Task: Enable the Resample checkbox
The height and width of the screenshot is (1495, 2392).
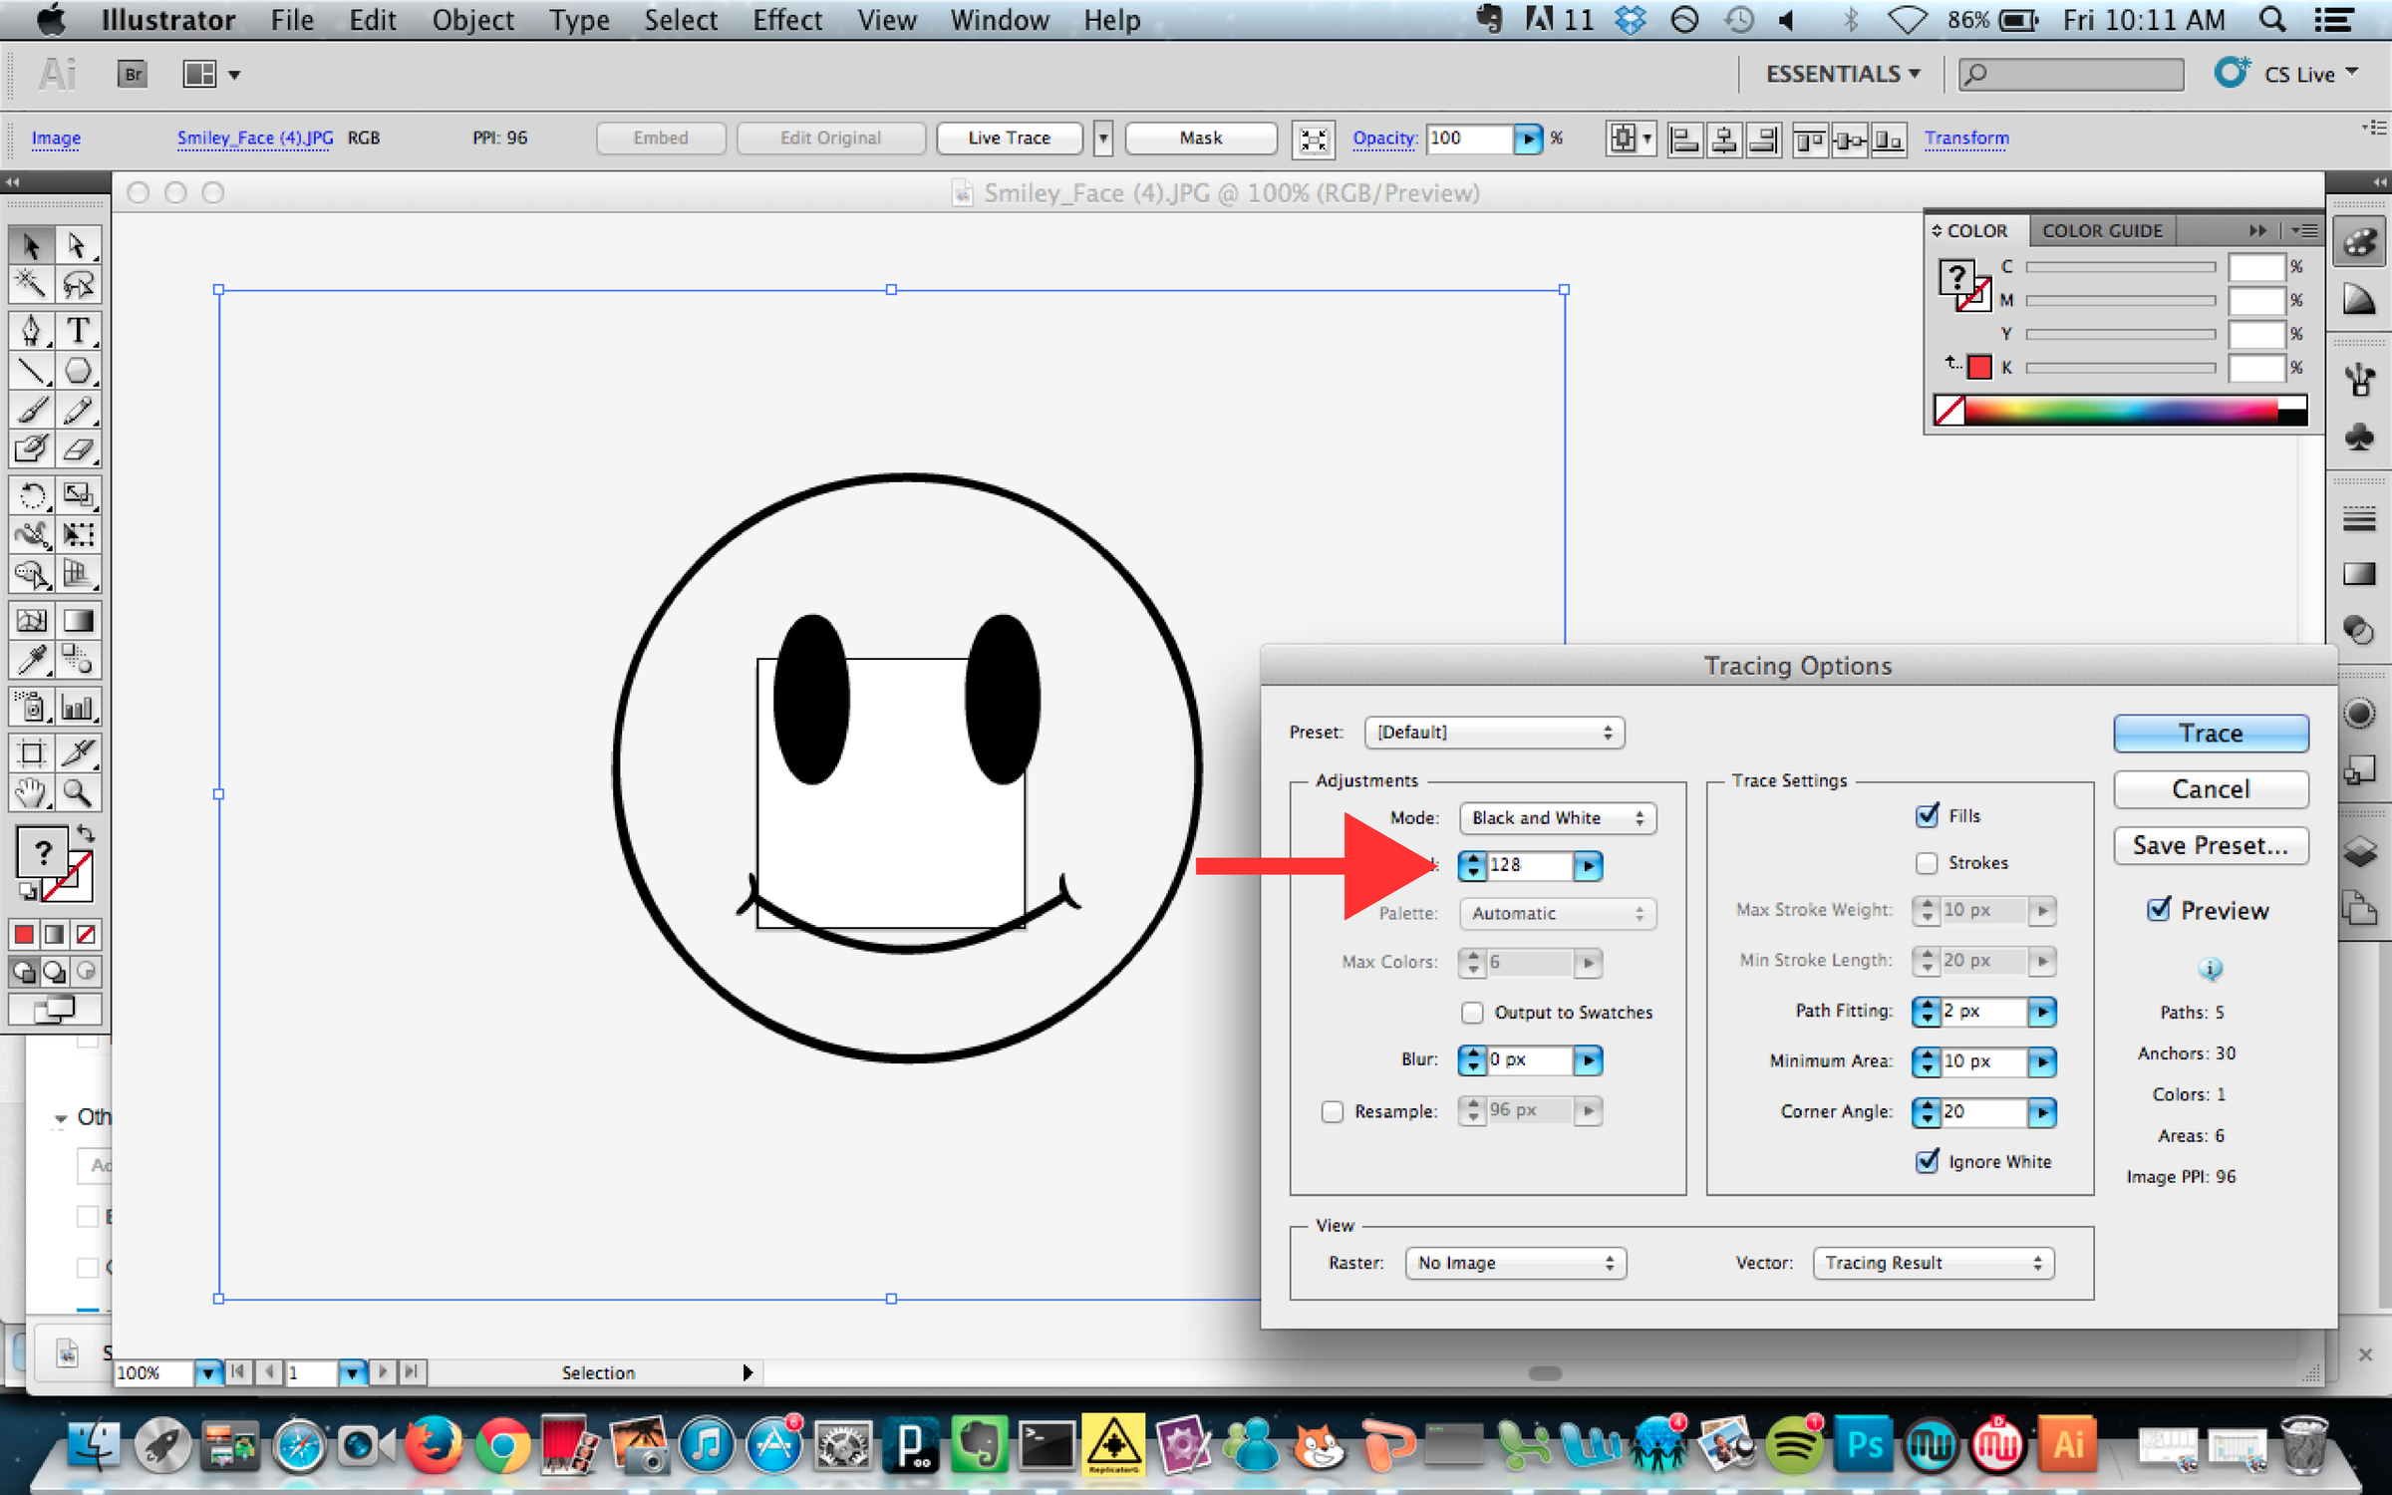Action: (1333, 1111)
